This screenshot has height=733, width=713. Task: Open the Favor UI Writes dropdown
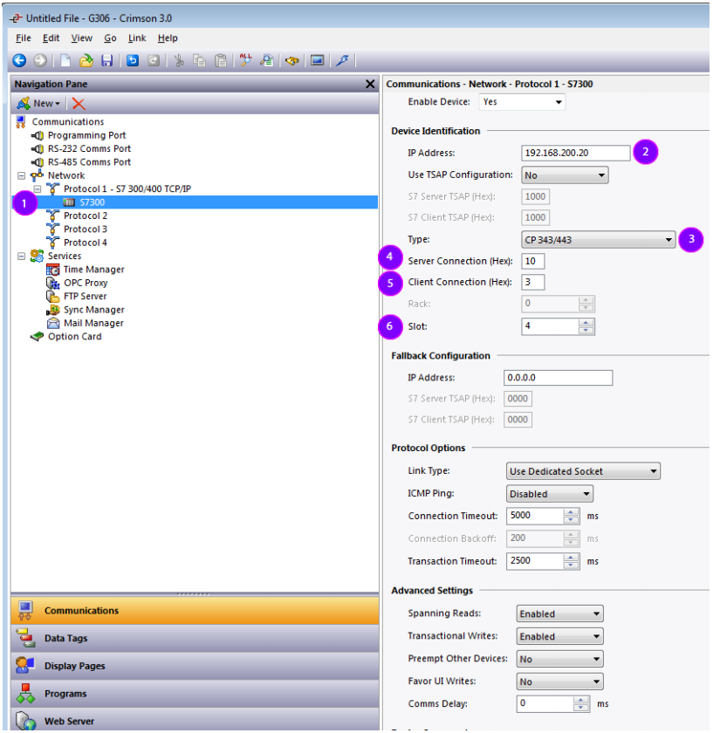(559, 682)
